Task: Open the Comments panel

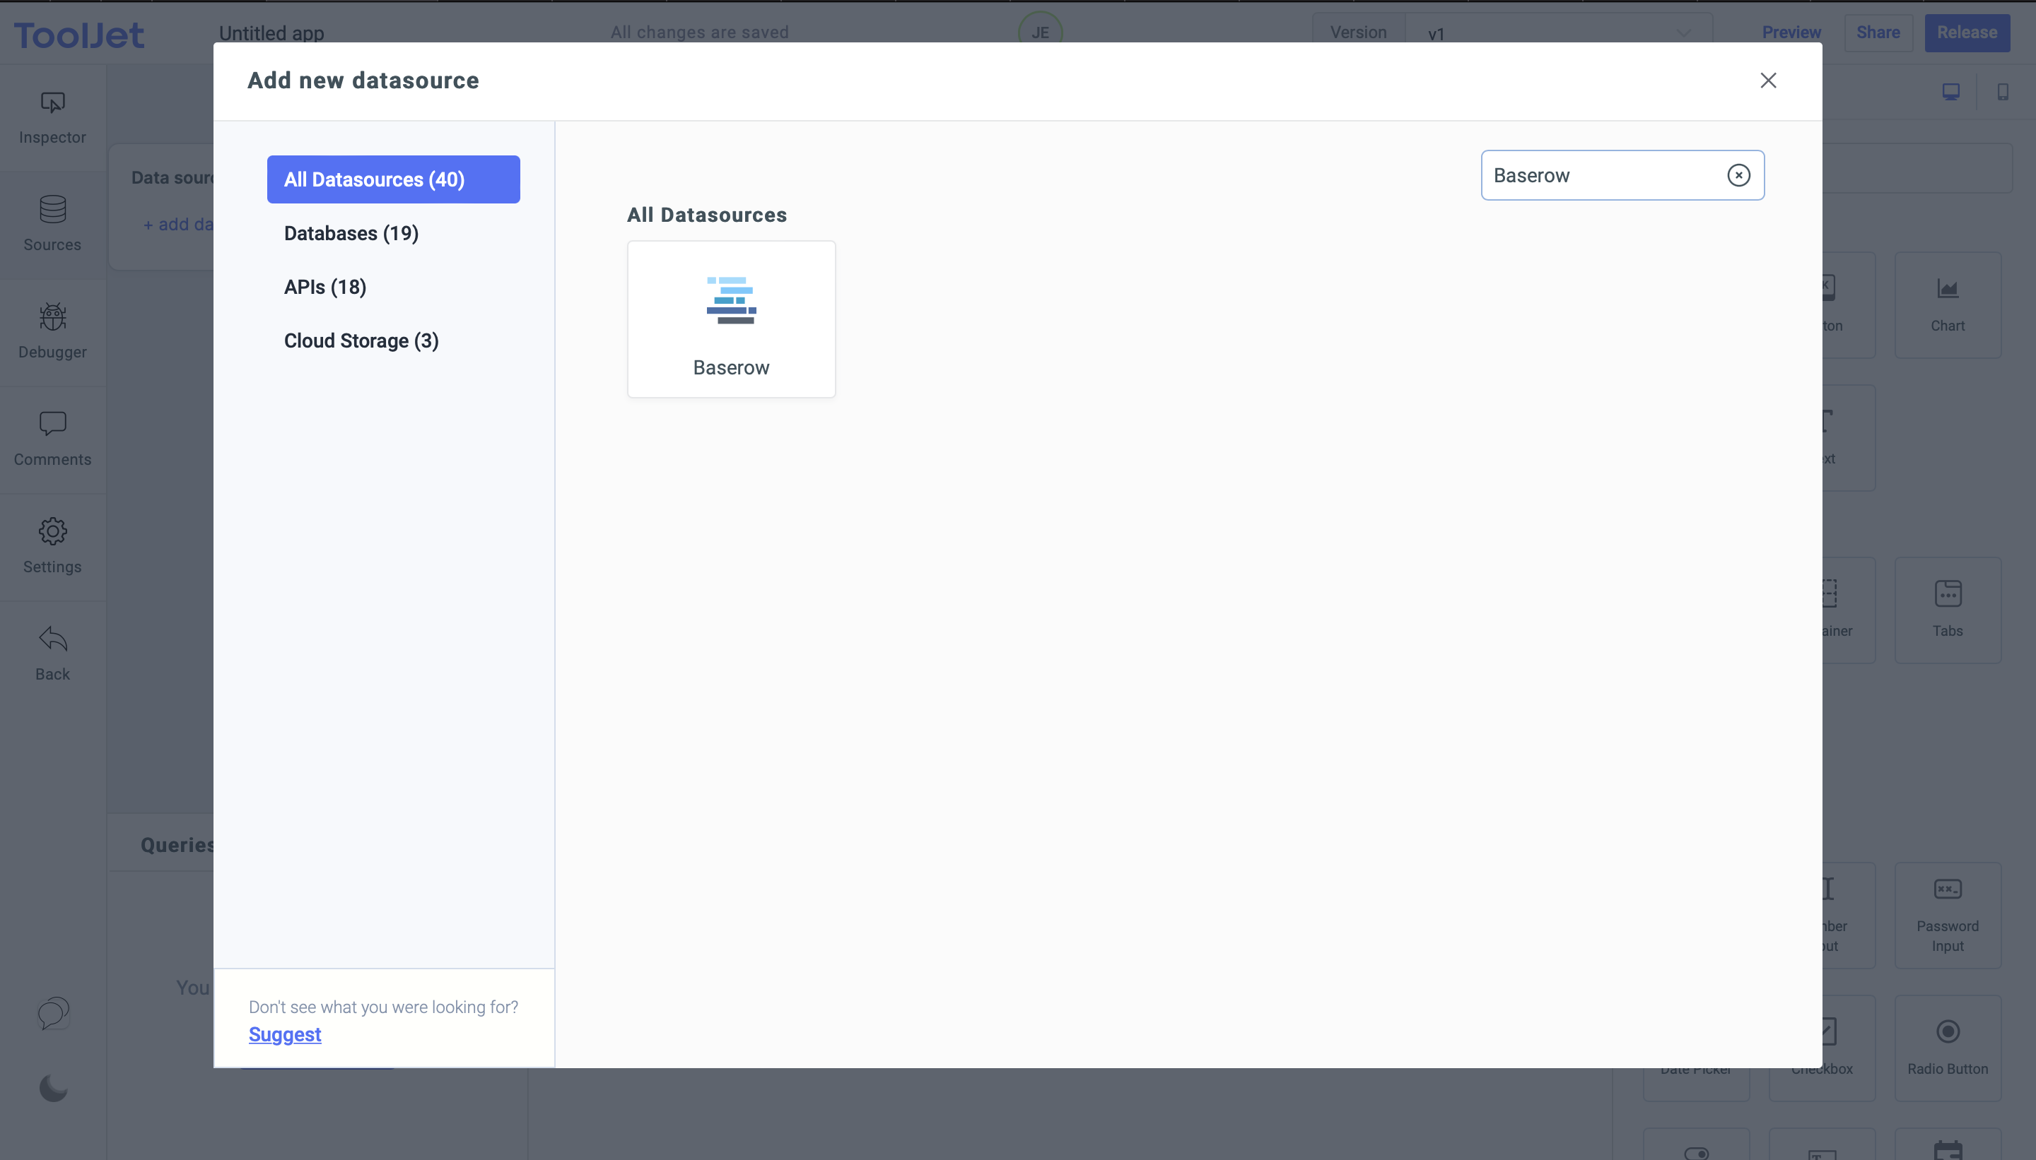Action: [x=51, y=438]
